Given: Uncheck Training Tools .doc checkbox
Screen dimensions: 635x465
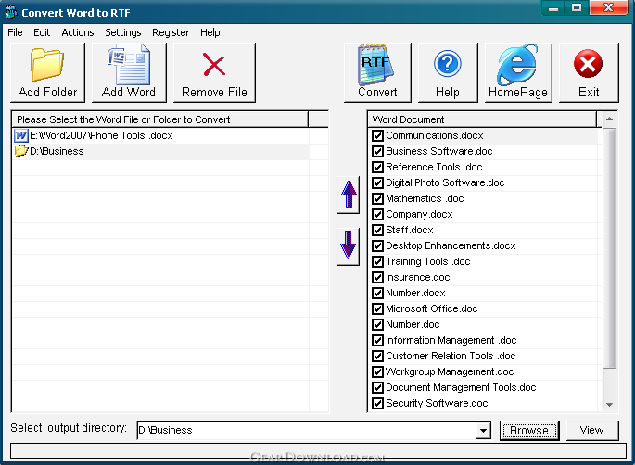Looking at the screenshot, I should 377,262.
